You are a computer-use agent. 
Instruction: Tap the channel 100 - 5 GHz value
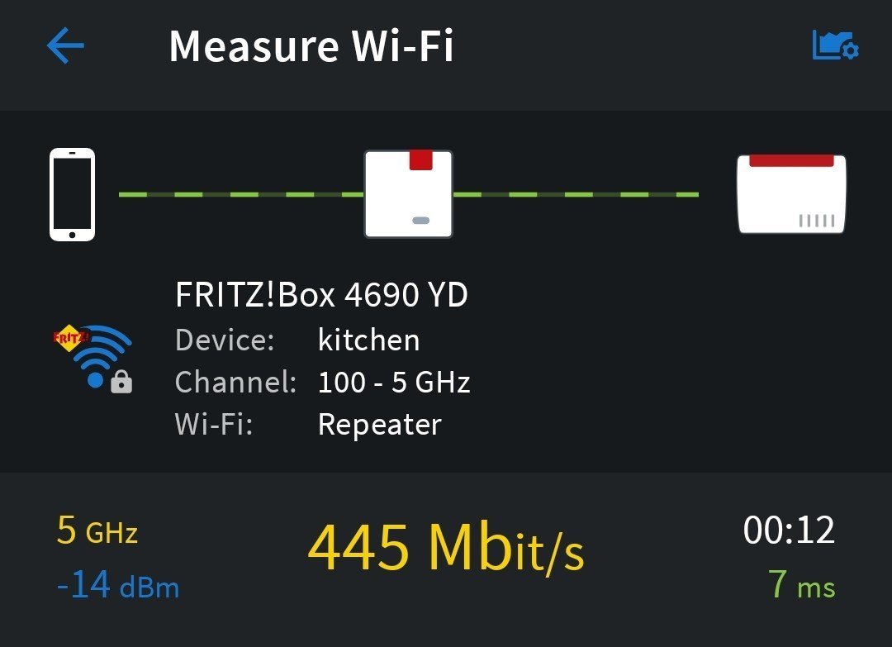(x=394, y=383)
